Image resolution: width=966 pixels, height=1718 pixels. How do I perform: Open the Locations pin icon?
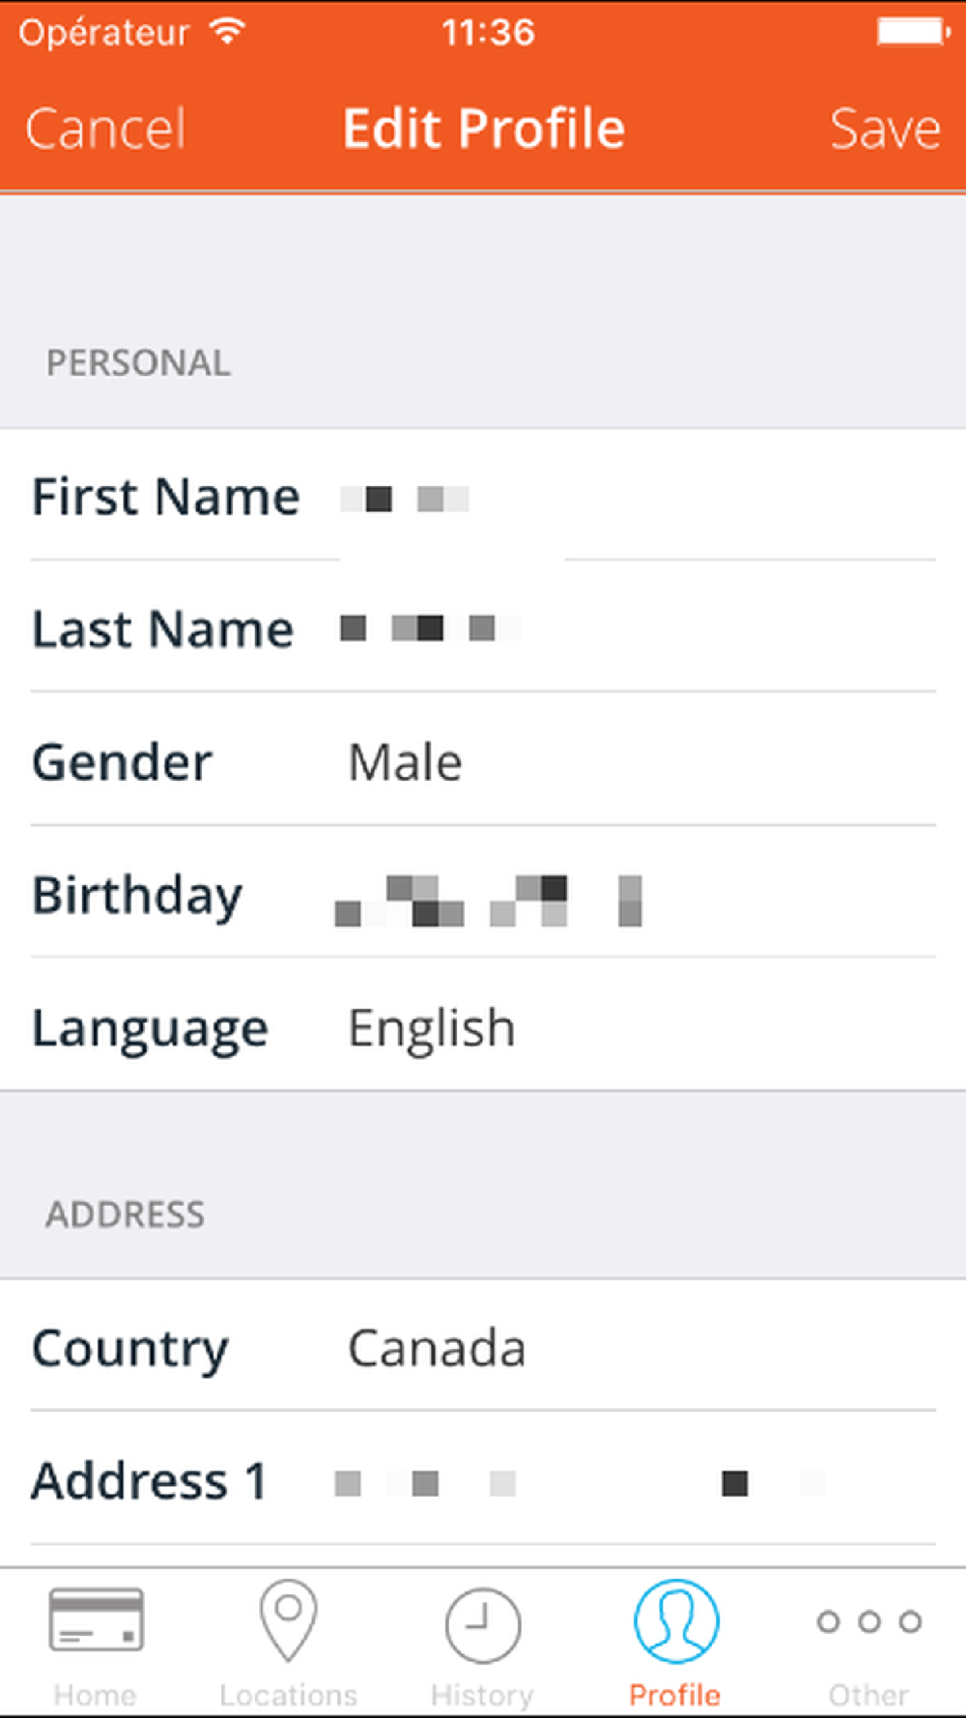coord(288,1619)
